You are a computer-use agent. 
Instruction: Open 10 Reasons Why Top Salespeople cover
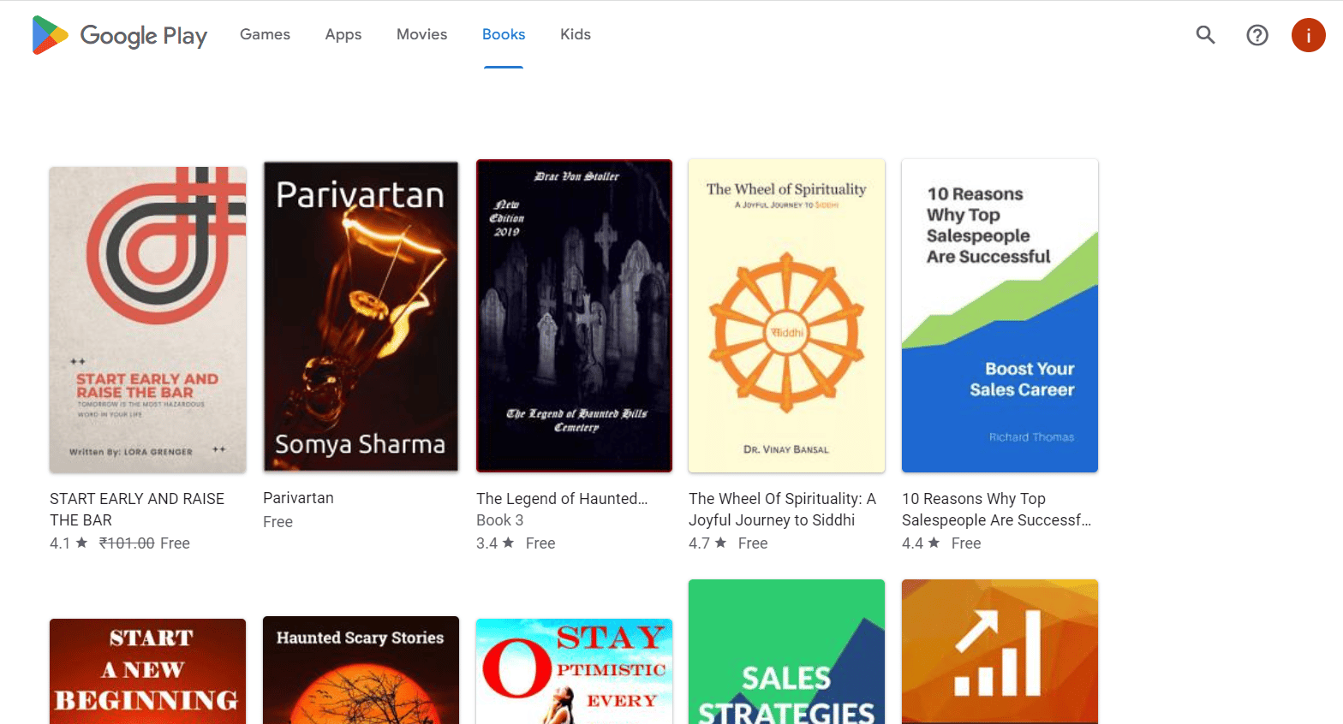pos(1000,316)
